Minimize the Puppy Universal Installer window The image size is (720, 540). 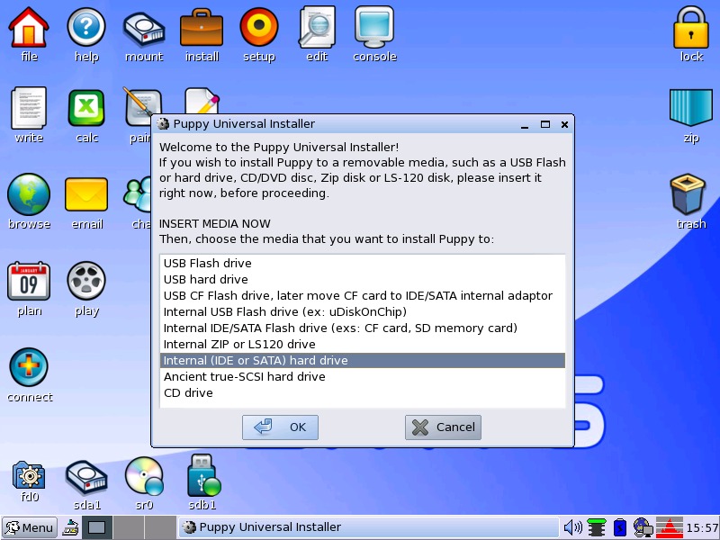(x=525, y=124)
